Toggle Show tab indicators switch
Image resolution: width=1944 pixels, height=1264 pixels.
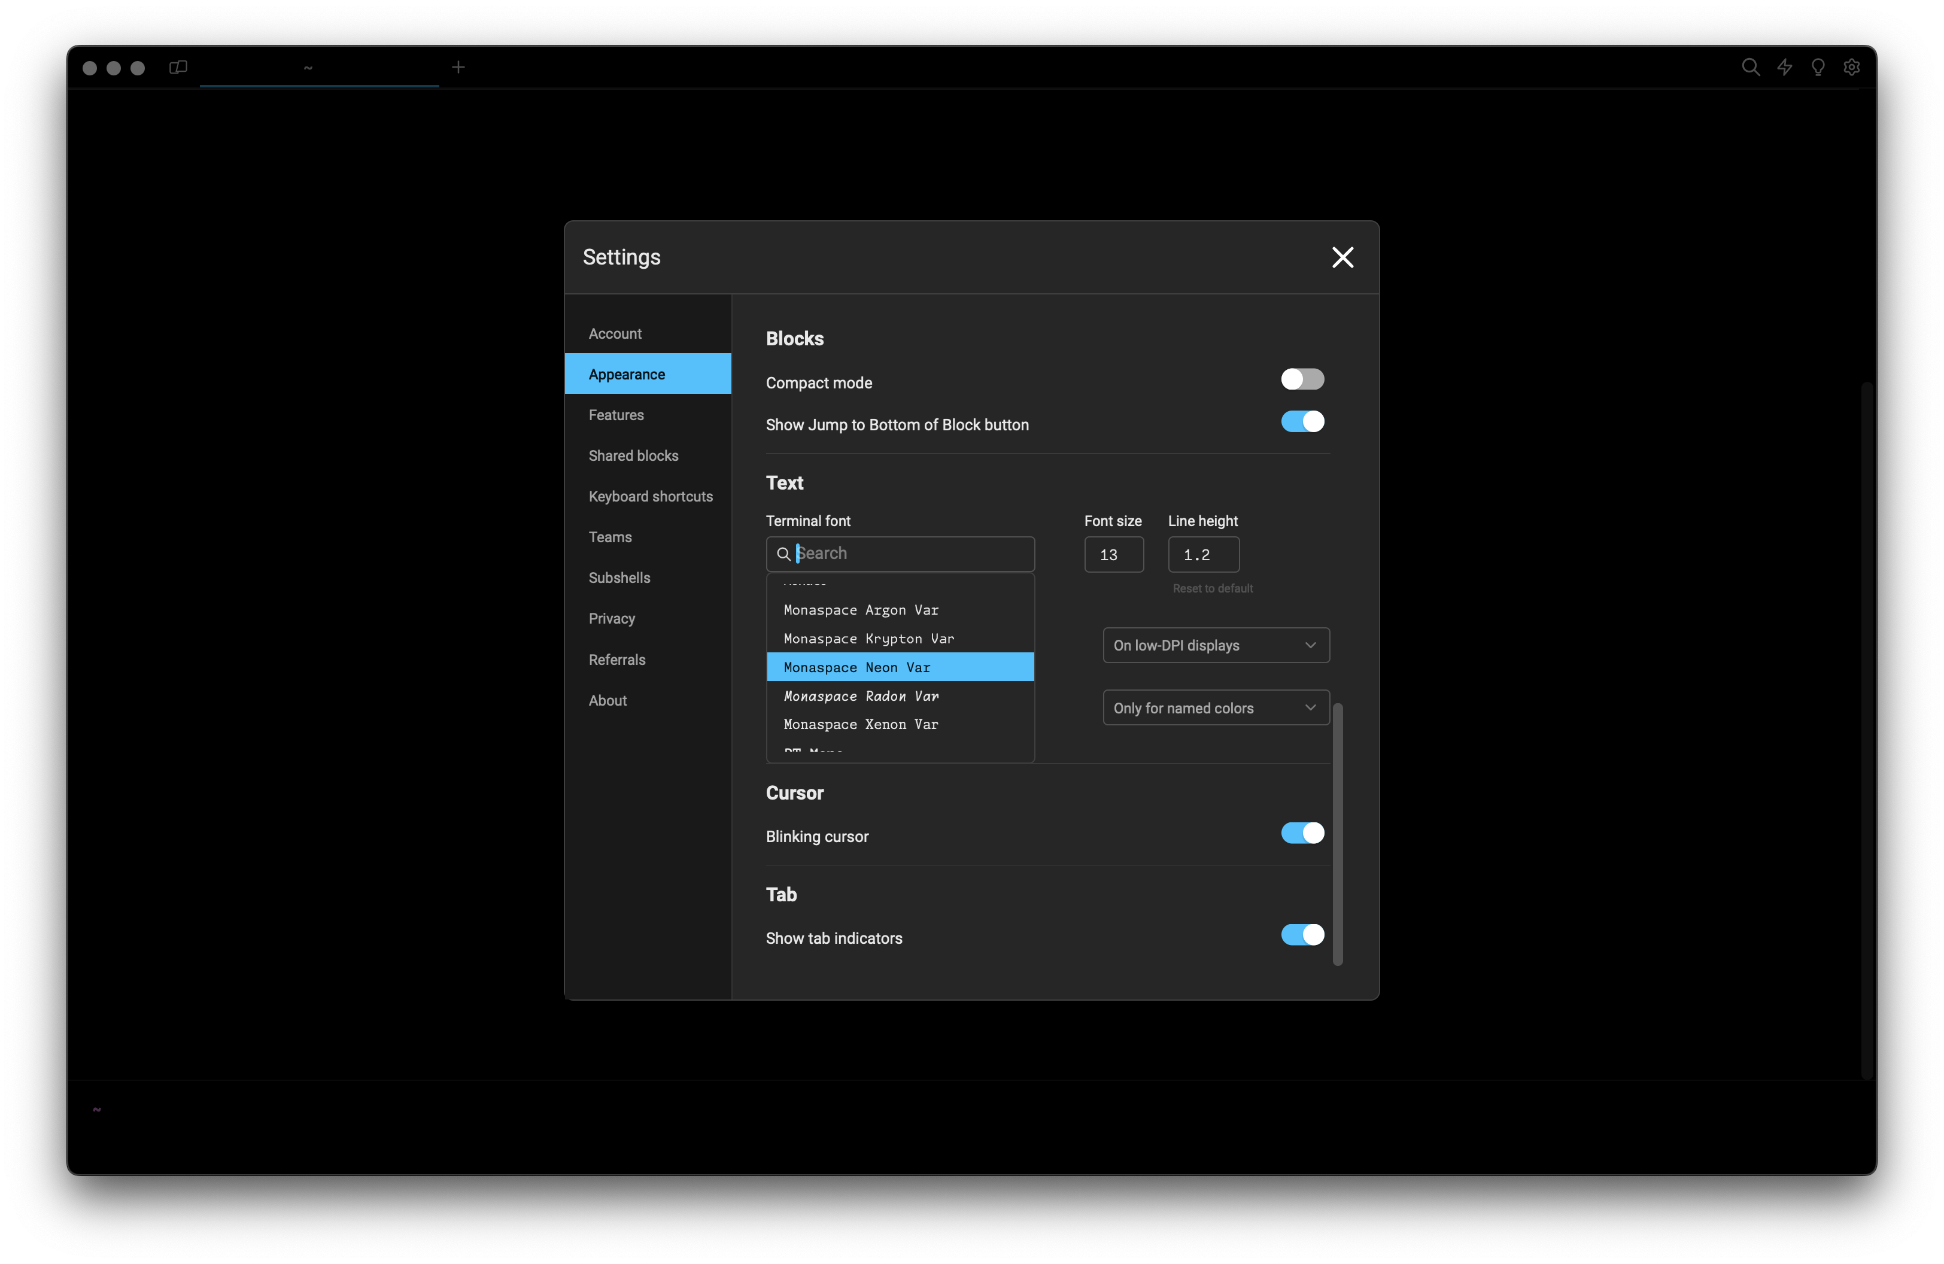[1302, 934]
